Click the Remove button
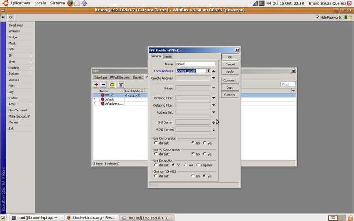354x221 pixels. click(230, 95)
